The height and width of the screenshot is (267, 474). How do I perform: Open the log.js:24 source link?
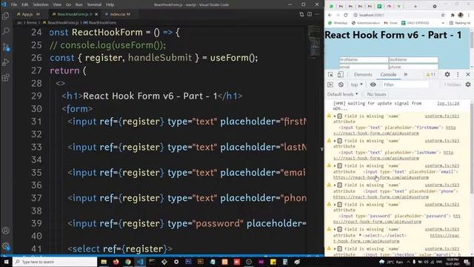(x=448, y=104)
